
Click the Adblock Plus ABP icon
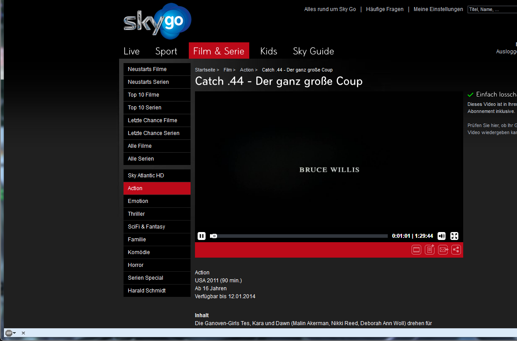point(8,333)
